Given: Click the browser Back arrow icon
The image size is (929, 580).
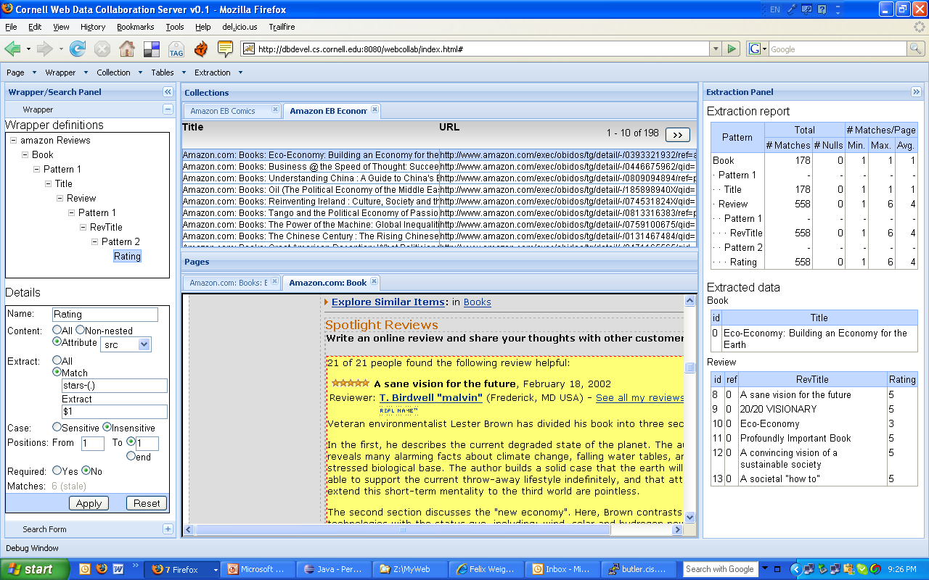Looking at the screenshot, I should [12, 49].
